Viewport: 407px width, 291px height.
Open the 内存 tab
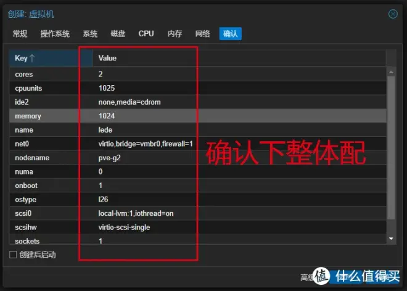tap(175, 34)
